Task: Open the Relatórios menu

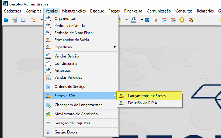Action: pos(205,11)
